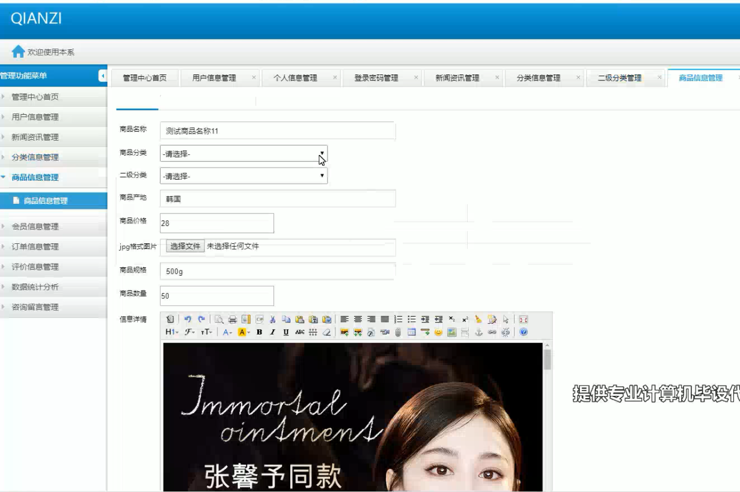The image size is (740, 492).
Task: Insert a file with the paperclip icon
Action: pos(398,332)
